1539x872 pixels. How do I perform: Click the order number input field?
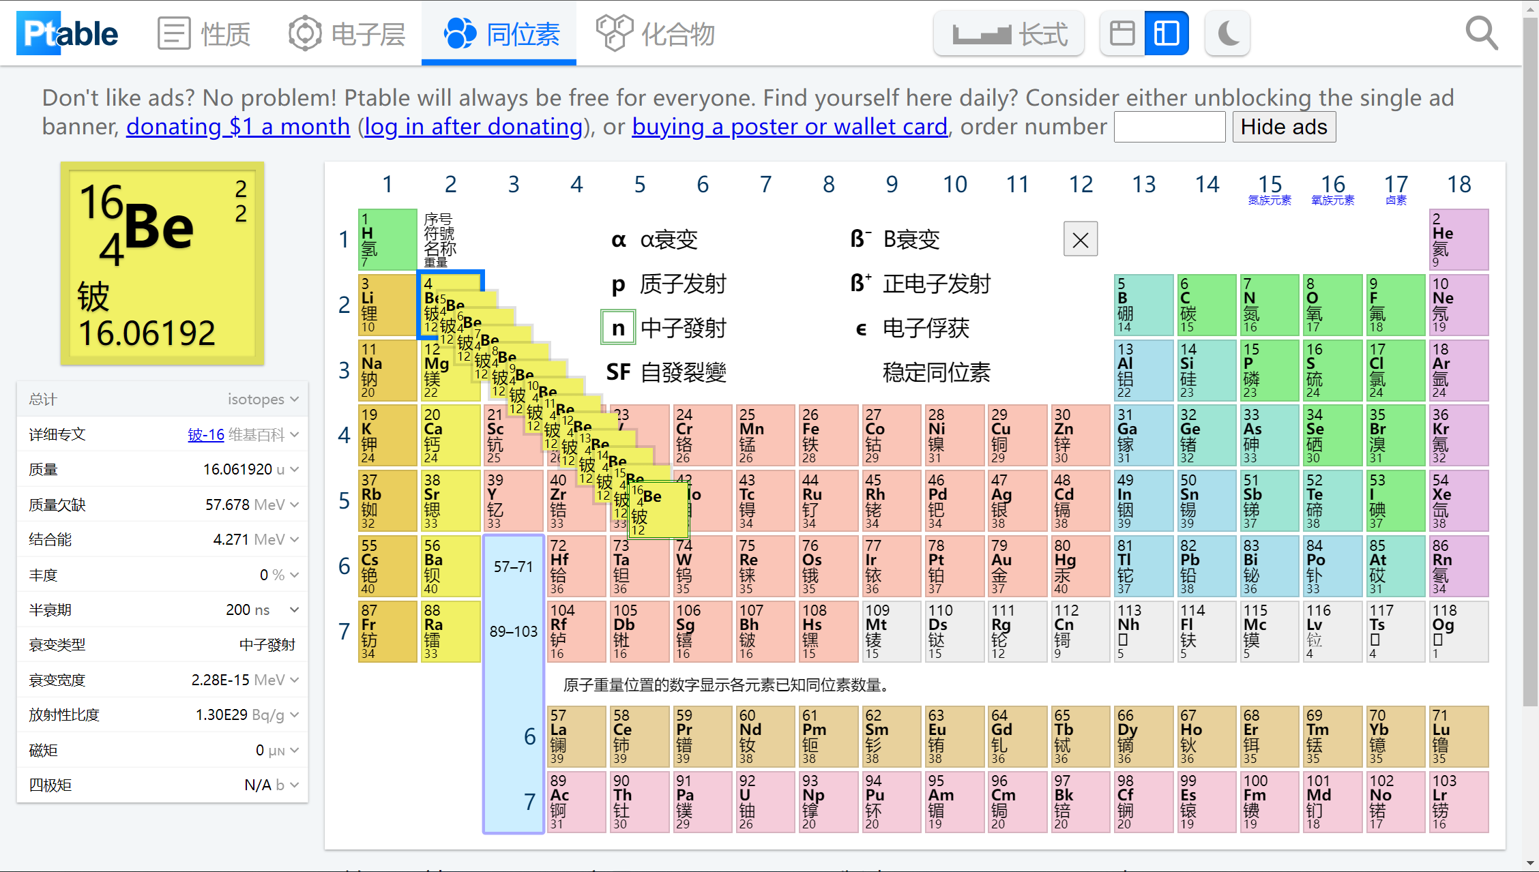tap(1169, 126)
